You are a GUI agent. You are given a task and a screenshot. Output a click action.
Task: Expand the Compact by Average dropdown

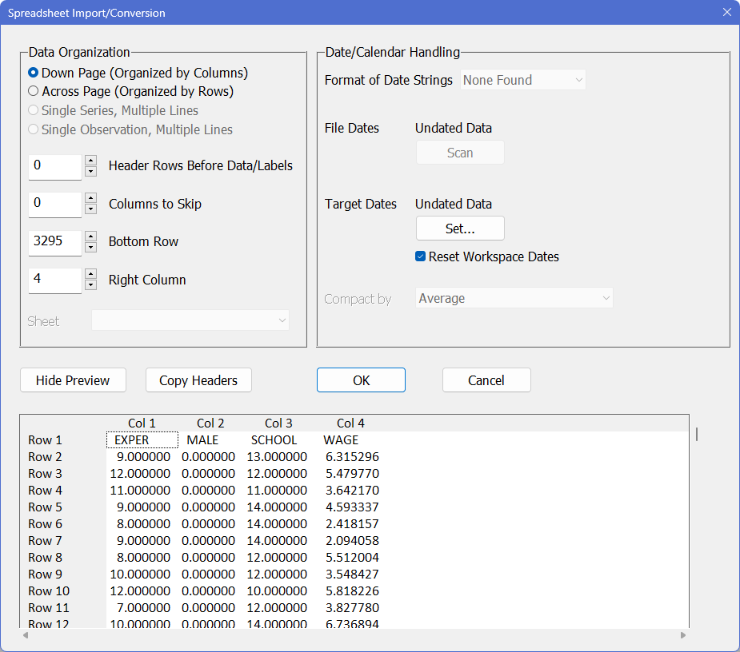coord(514,298)
